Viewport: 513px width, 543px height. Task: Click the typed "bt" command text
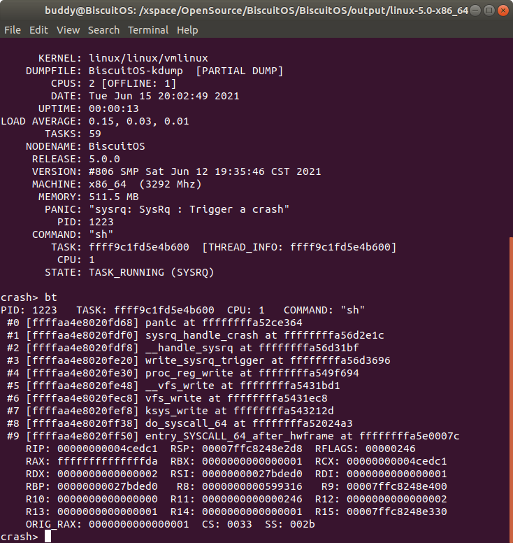[x=51, y=297]
